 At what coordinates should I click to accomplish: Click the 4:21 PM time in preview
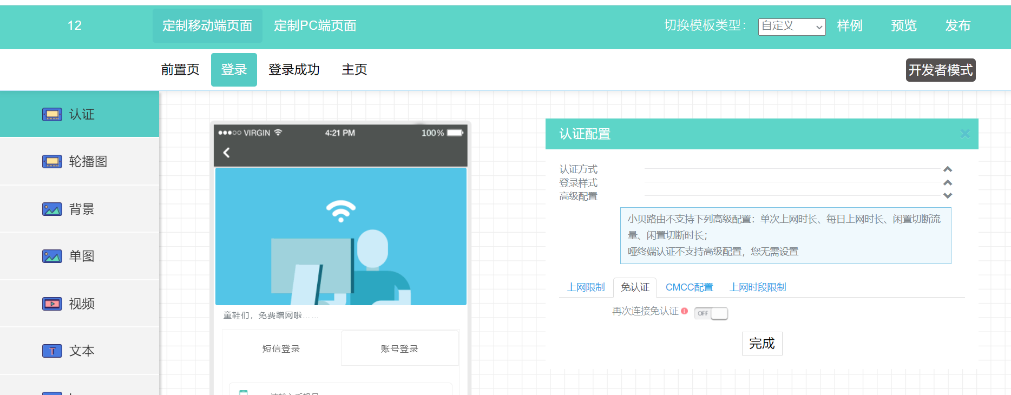pyautogui.click(x=340, y=133)
